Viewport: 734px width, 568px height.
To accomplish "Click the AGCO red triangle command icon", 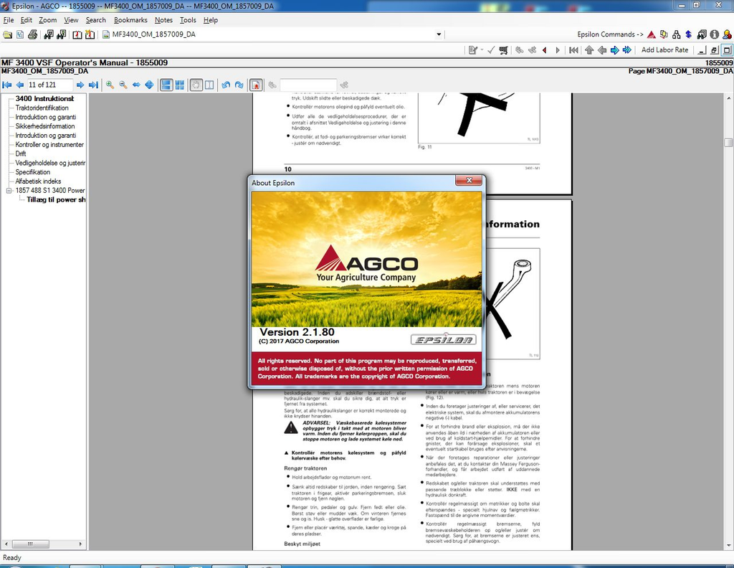I will (x=652, y=34).
